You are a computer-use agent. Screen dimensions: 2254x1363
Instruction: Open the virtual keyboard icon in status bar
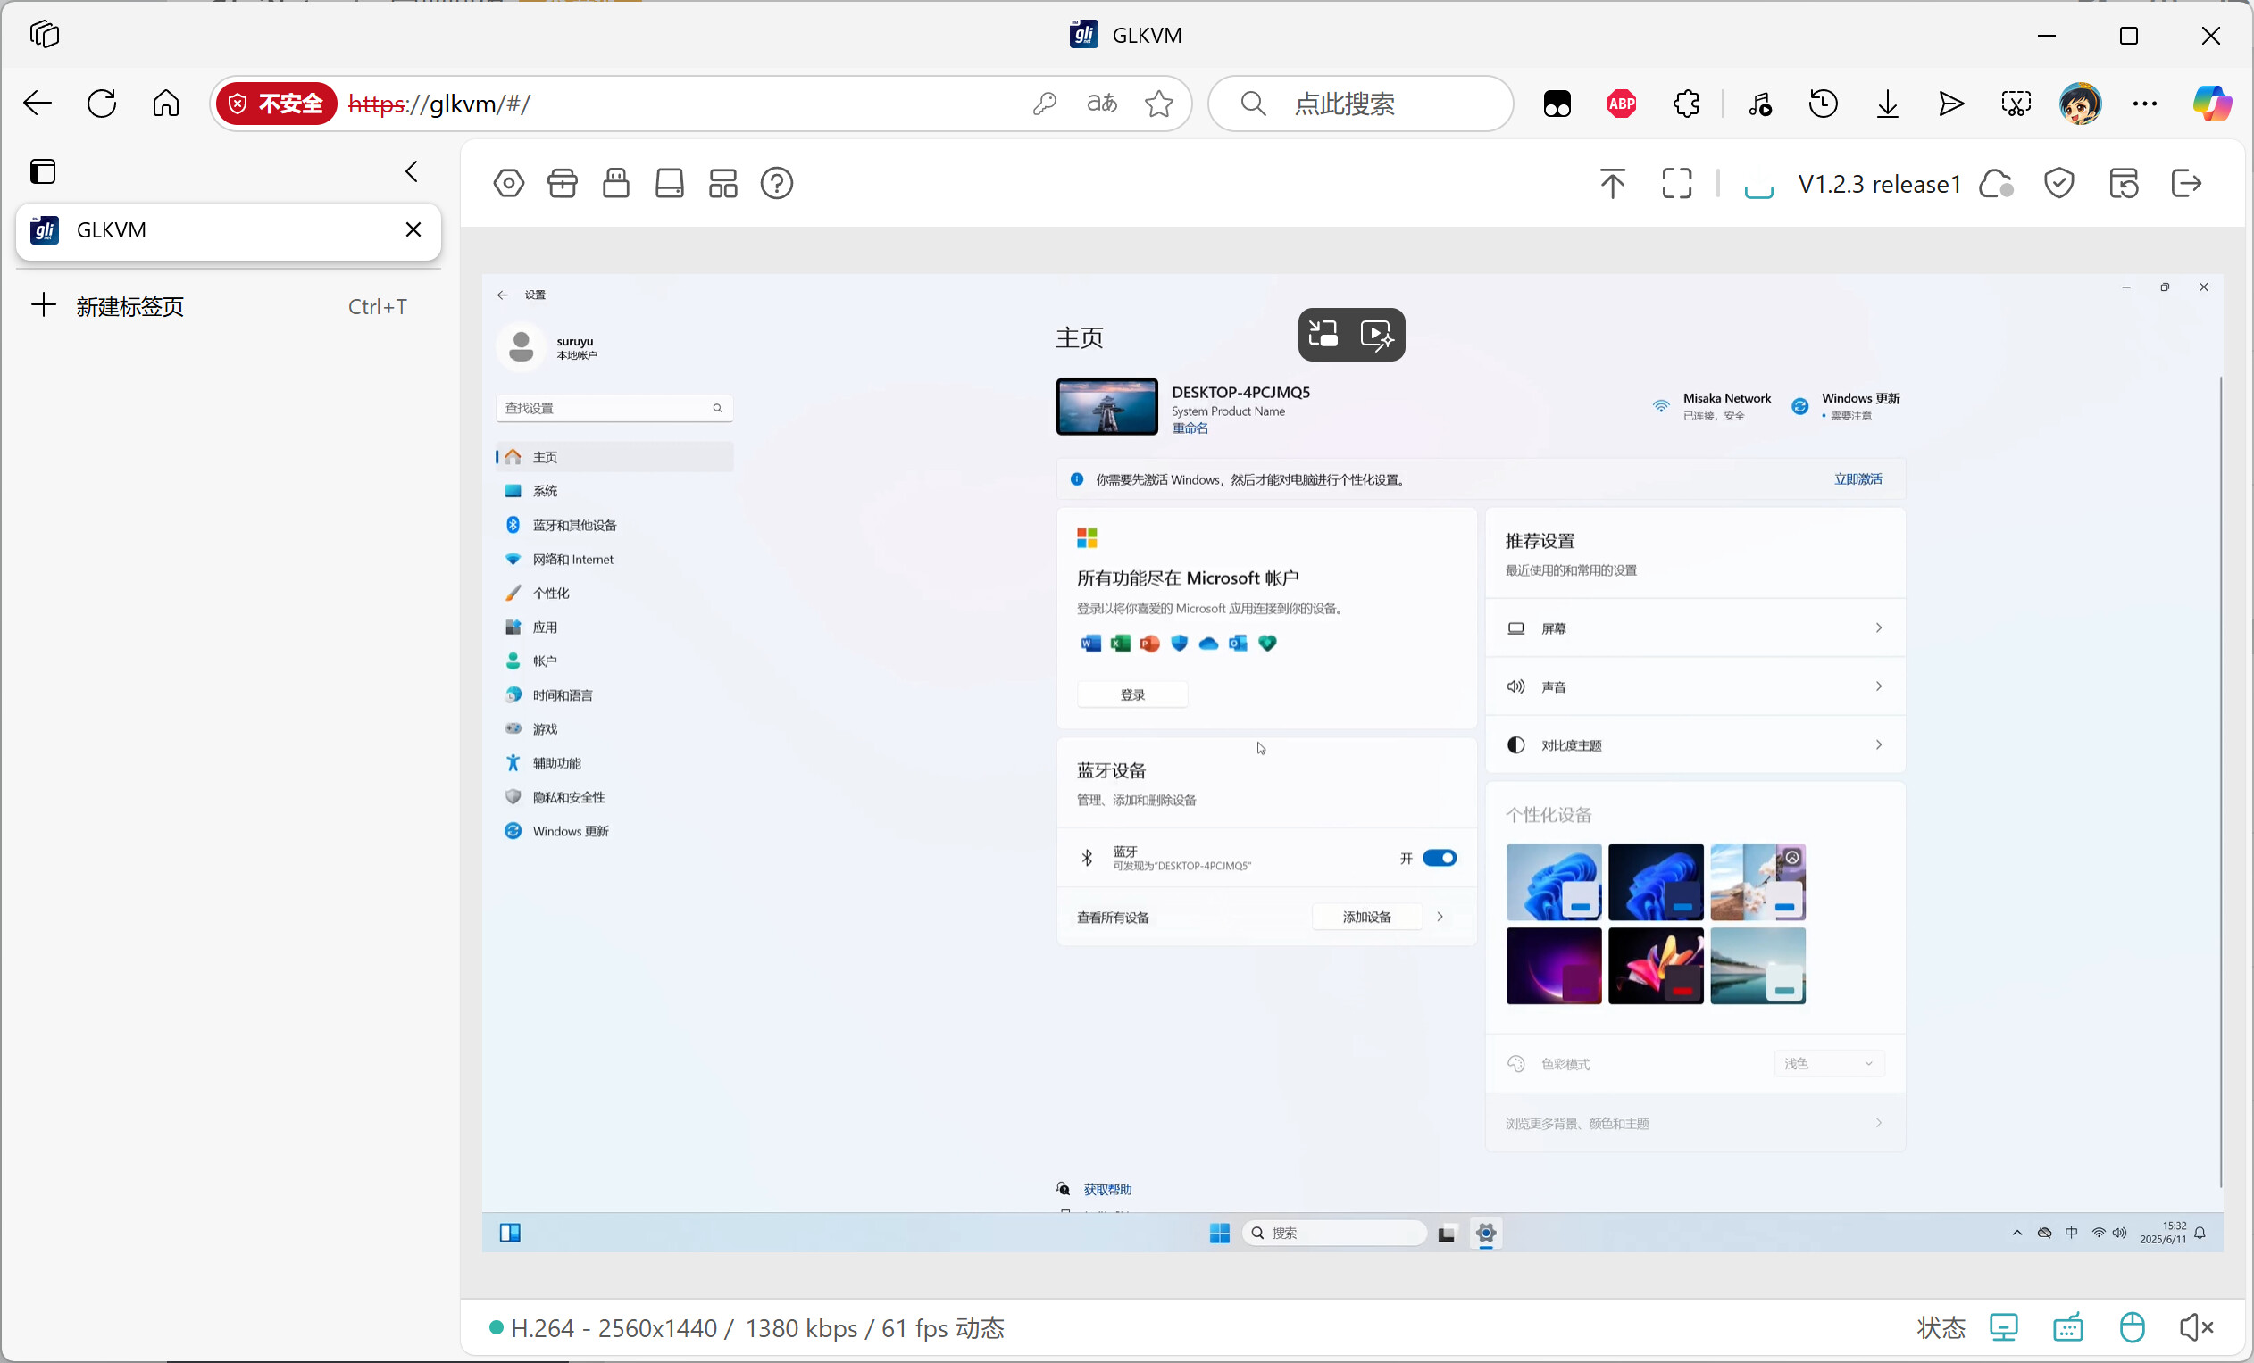2067,1327
